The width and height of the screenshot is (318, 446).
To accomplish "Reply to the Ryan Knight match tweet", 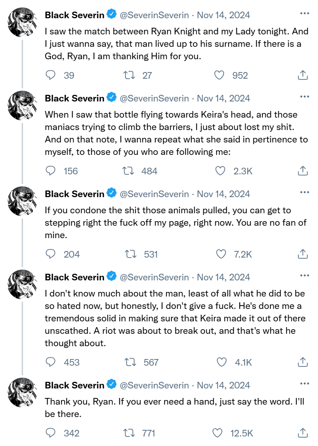I will point(51,75).
